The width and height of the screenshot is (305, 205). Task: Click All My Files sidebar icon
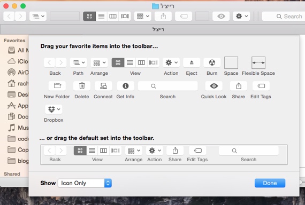(11, 50)
